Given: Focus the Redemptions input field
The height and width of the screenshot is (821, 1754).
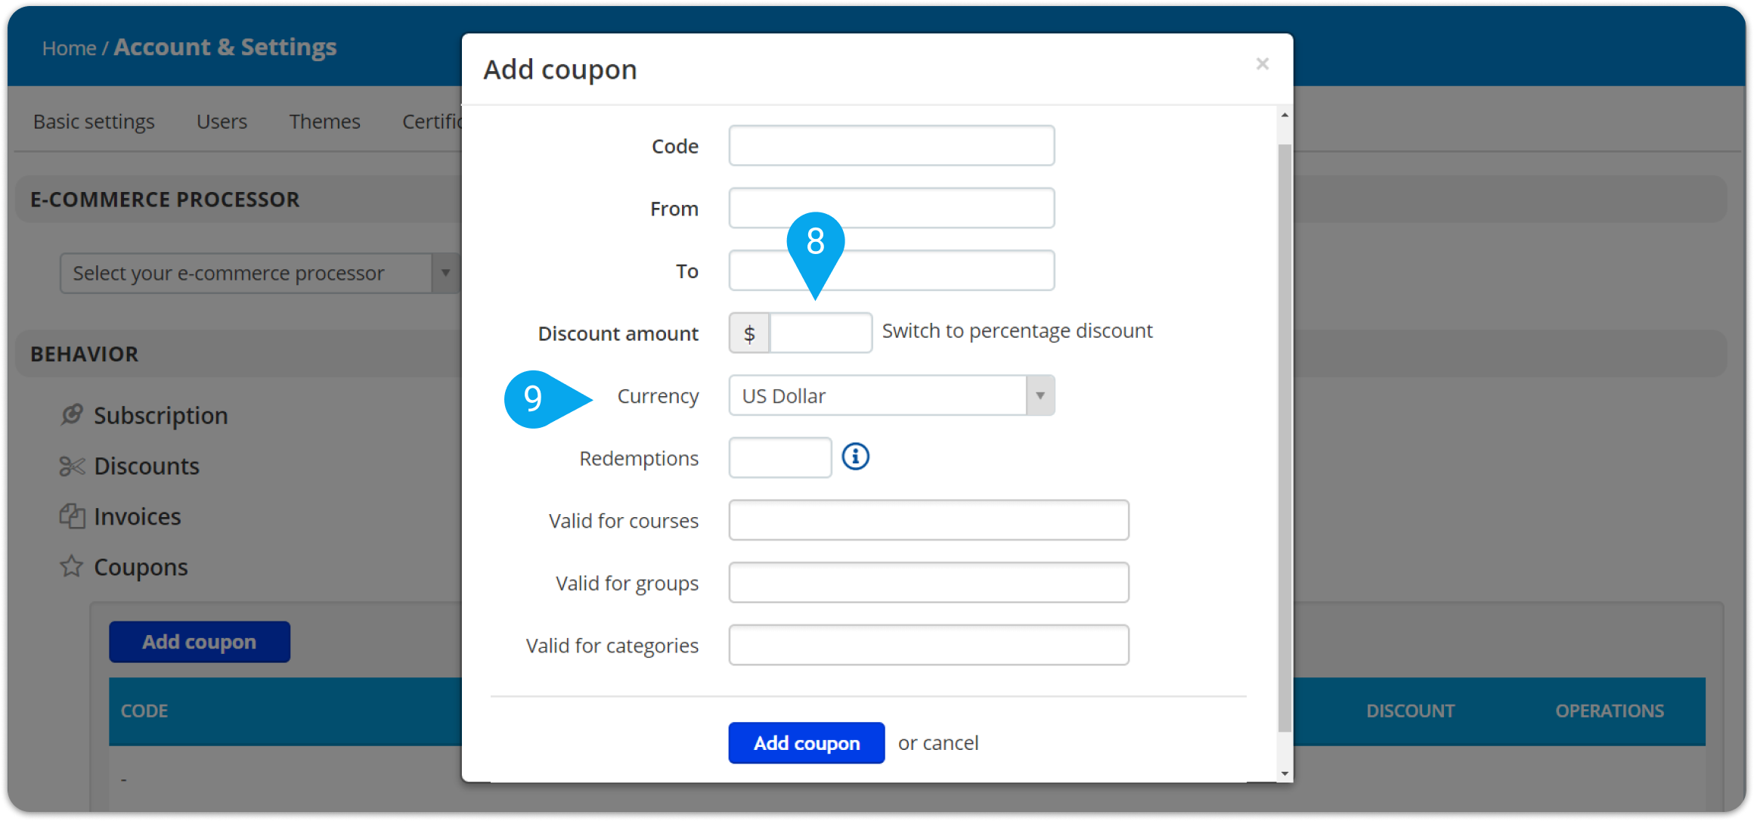Looking at the screenshot, I should 780,457.
